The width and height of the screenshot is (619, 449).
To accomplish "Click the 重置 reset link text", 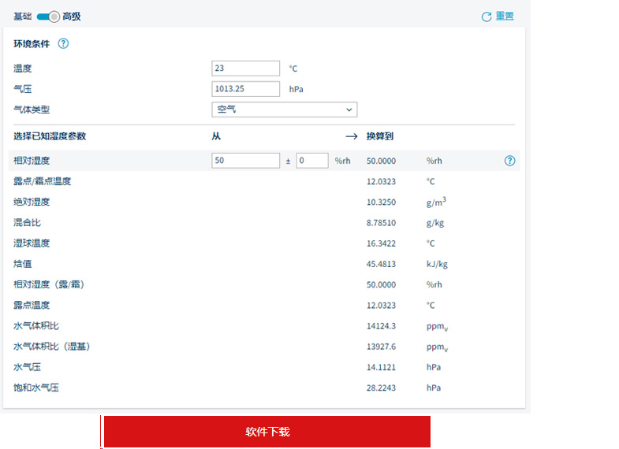I will [505, 17].
